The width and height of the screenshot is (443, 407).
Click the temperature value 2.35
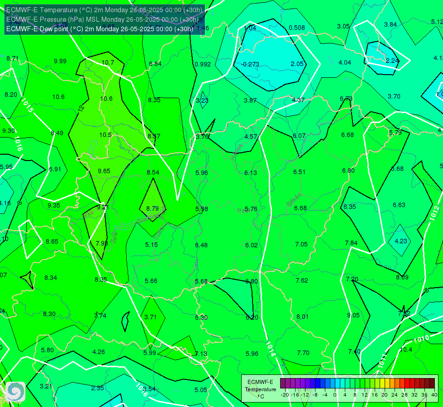pyautogui.click(x=97, y=388)
